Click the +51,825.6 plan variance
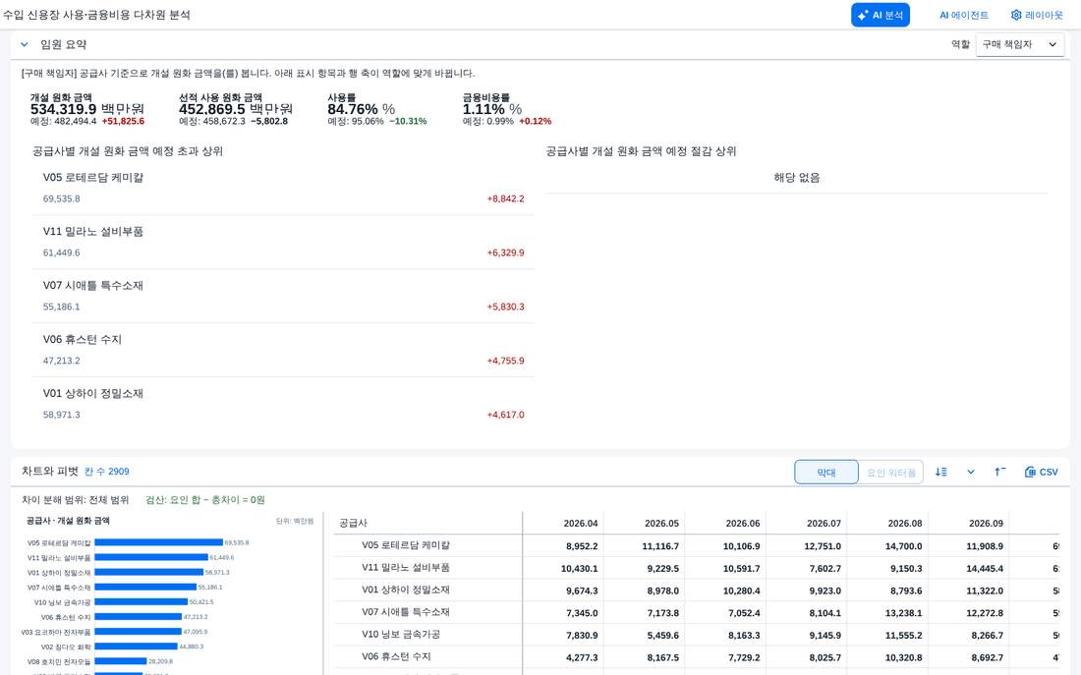 tap(124, 122)
